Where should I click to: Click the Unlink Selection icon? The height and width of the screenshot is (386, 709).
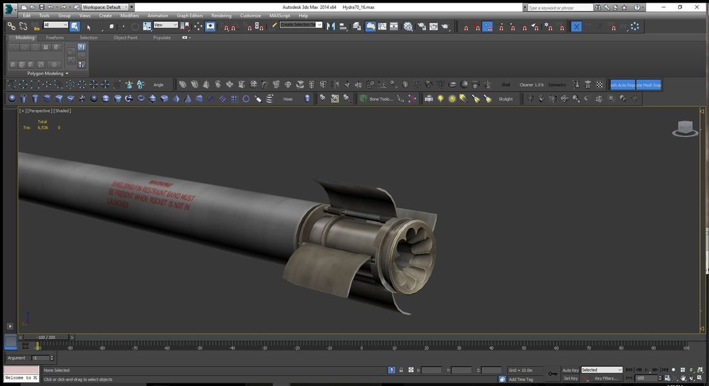pyautogui.click(x=23, y=26)
